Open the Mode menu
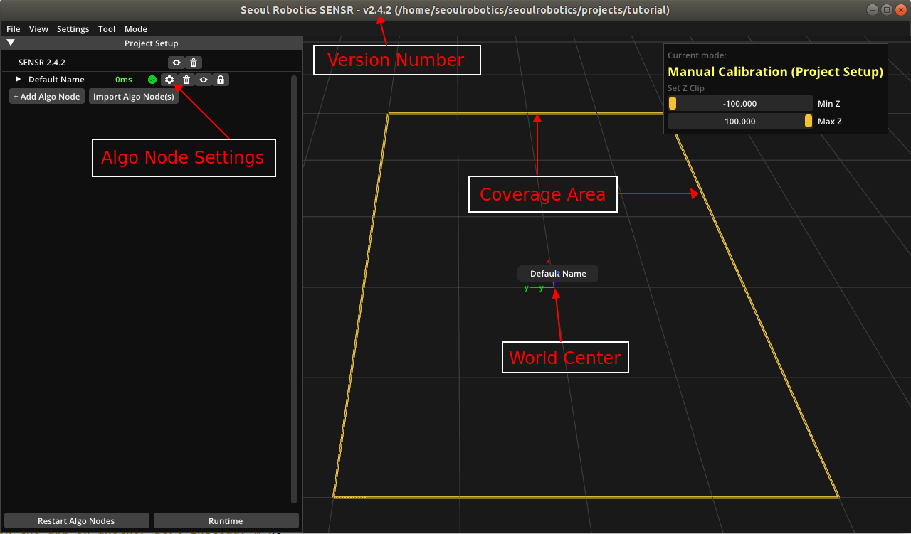 coord(136,29)
